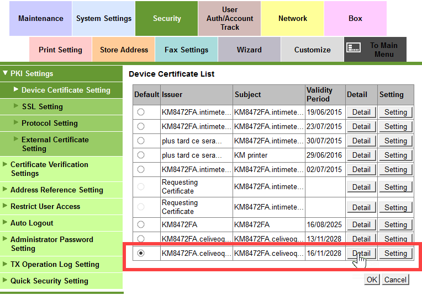Select default radio for 16/08/2025 certificate
The image size is (422, 295).
(141, 224)
